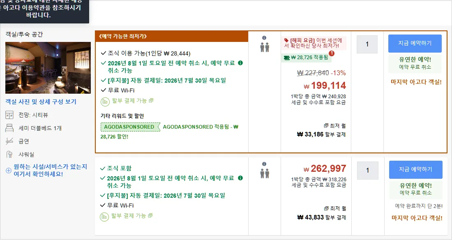Screen dimensions: 452x240
Task: Open room quantity selector for 199,114 offer
Action: point(367,44)
